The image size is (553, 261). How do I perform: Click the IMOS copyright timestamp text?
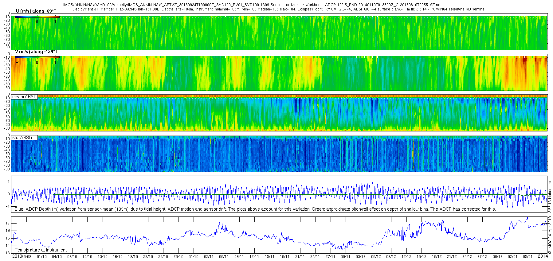[550, 216]
